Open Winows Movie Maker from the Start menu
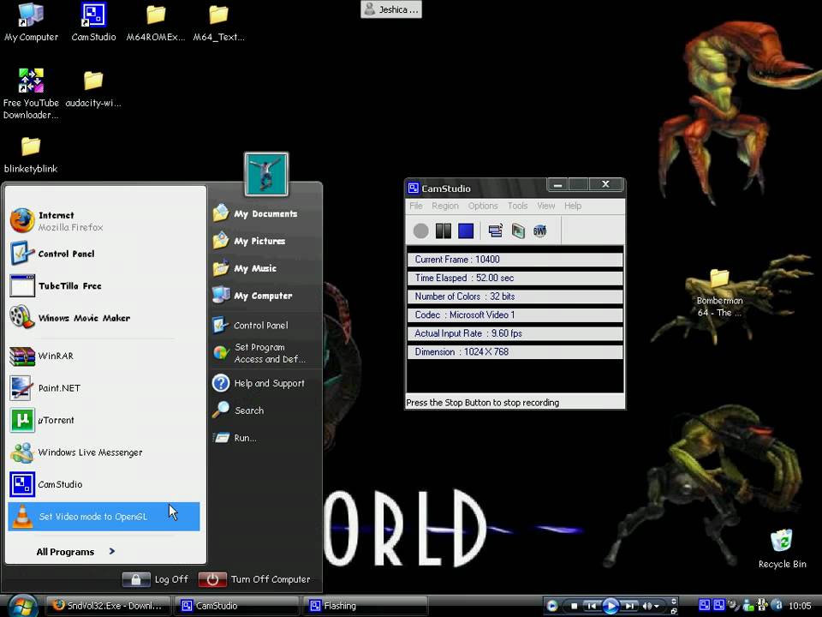 pos(104,318)
